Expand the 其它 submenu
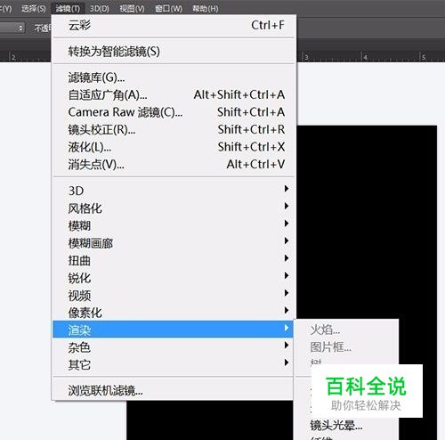 click(174, 364)
